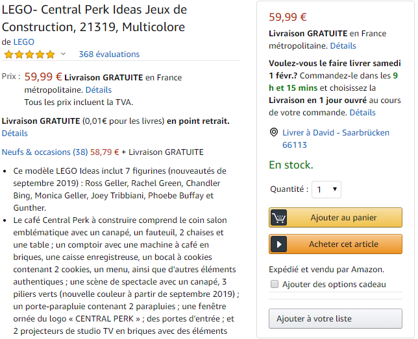The height and width of the screenshot is (339, 418).
Task: Click the delivery location pin icon
Action: point(274,132)
